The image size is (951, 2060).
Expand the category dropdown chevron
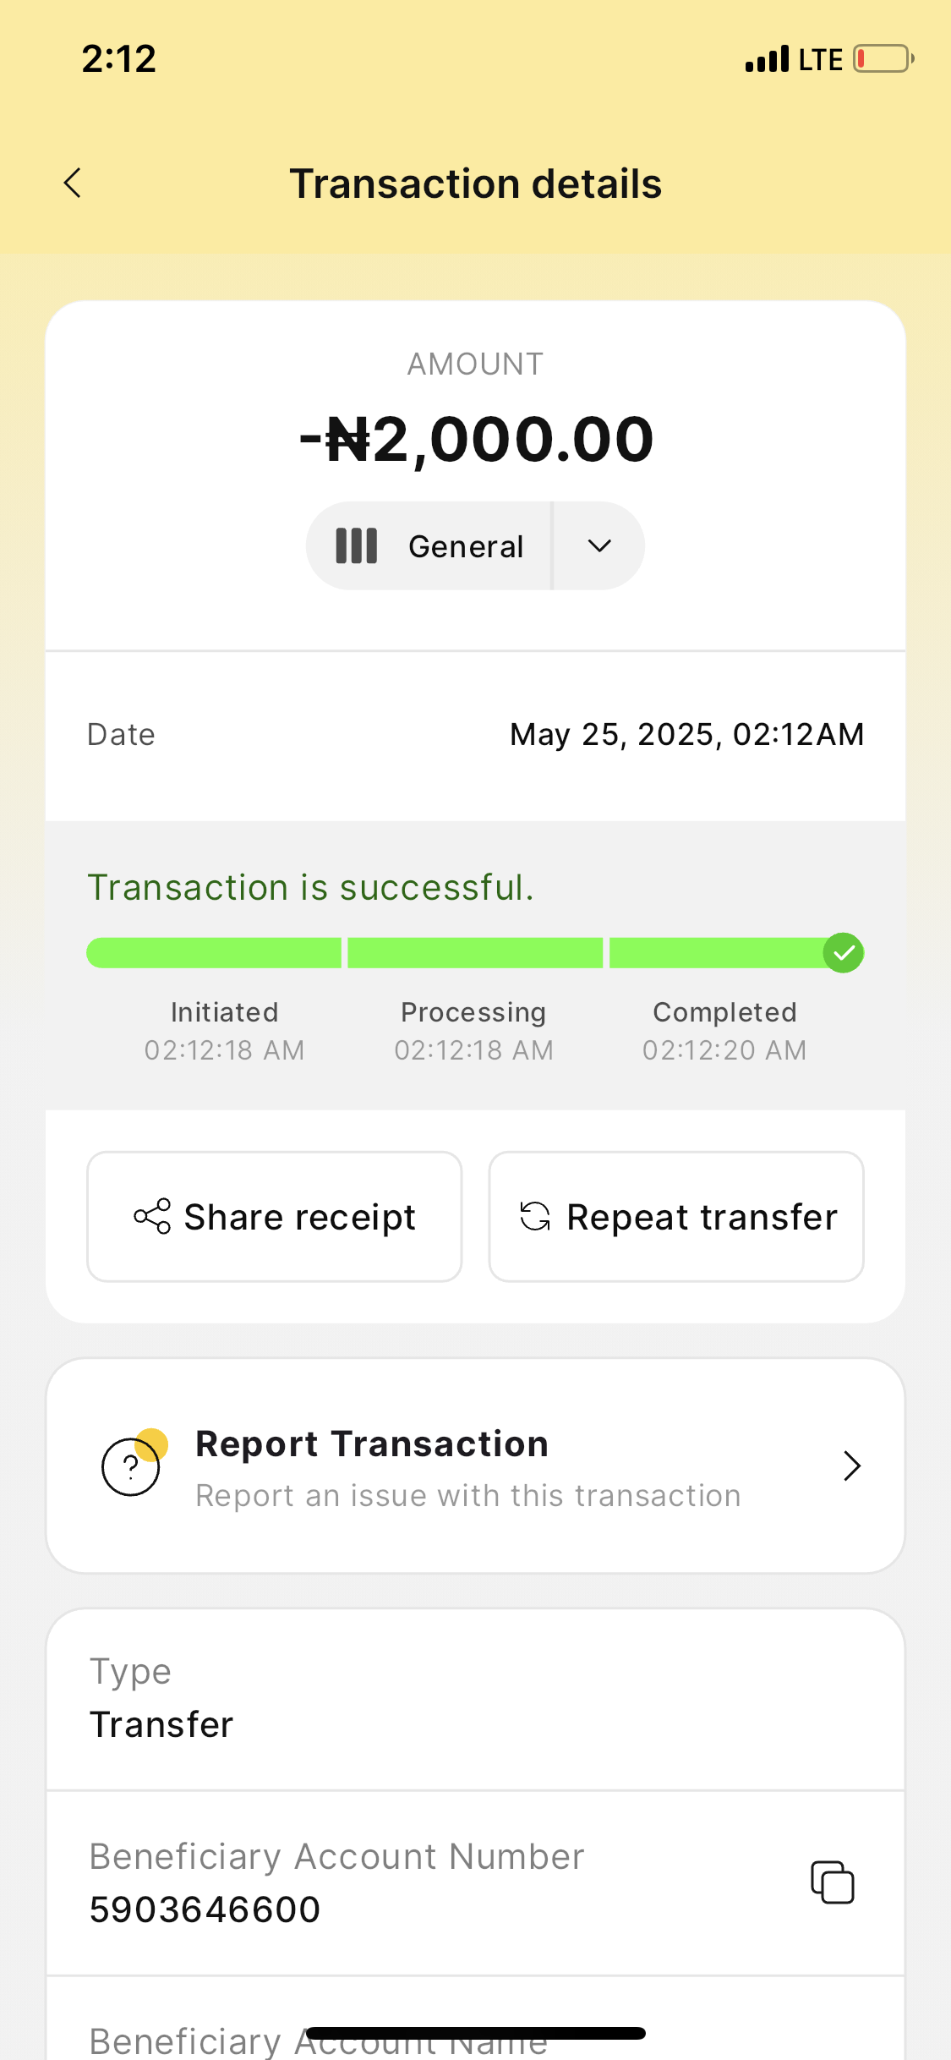[x=599, y=546]
